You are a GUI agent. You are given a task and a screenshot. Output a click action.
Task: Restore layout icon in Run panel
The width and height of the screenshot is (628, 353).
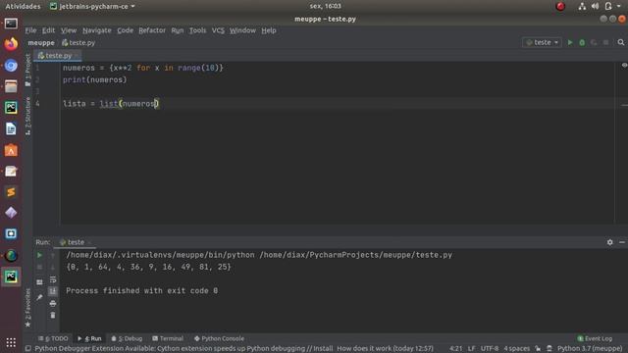tap(39, 282)
